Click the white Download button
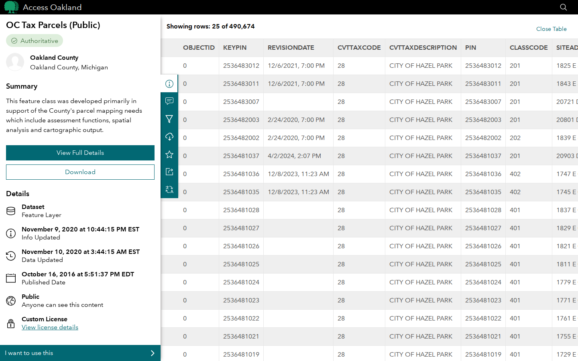This screenshot has width=578, height=361. pos(80,172)
